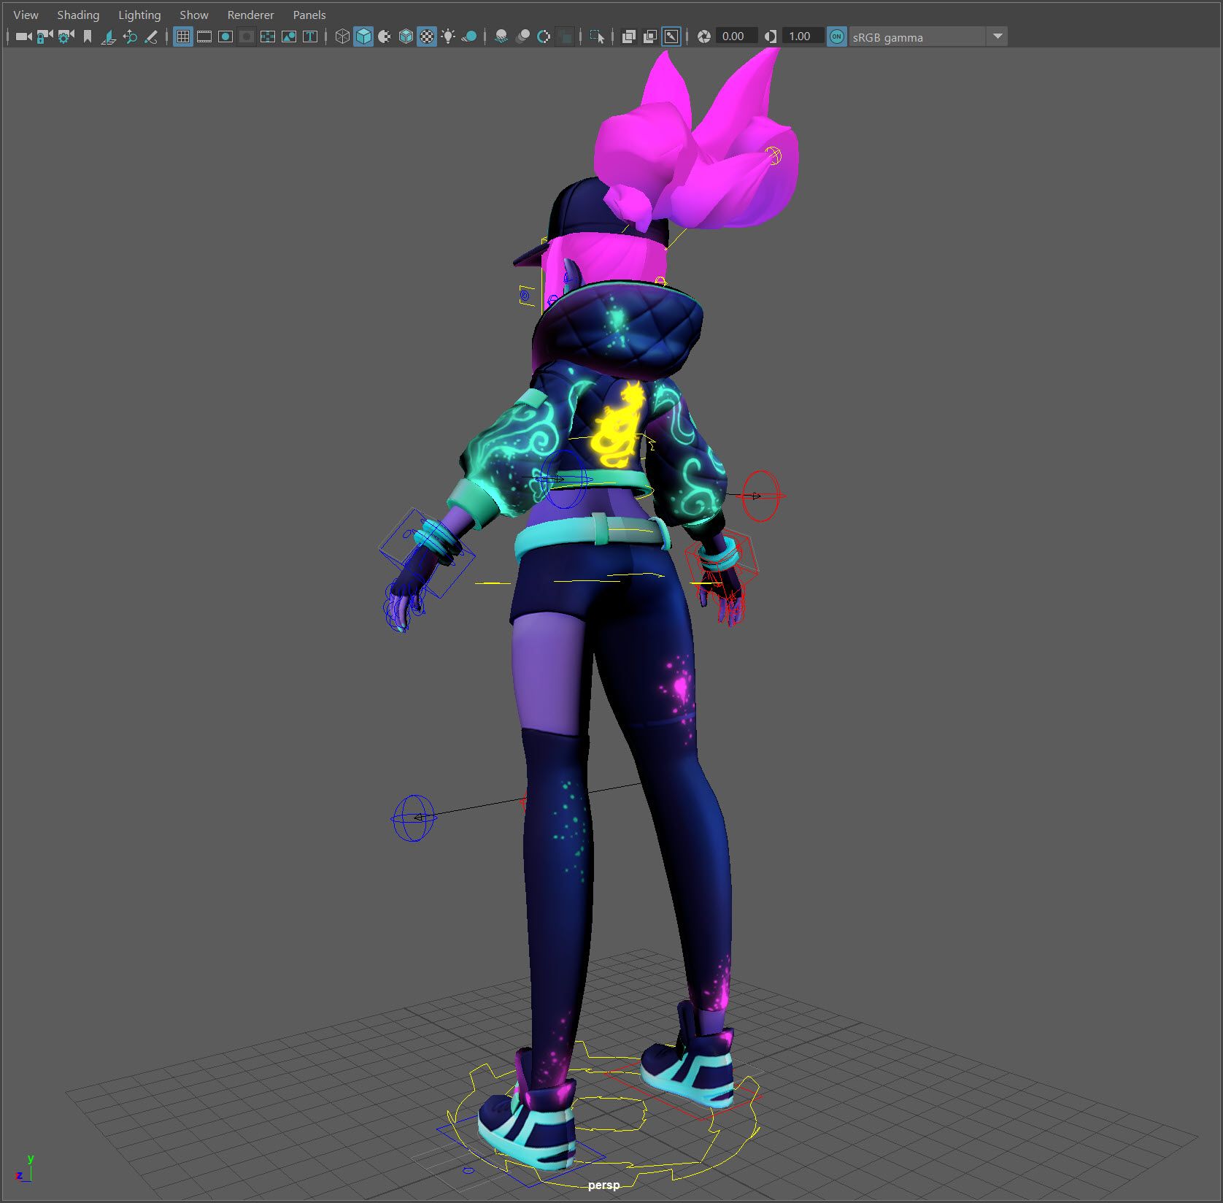The width and height of the screenshot is (1223, 1203).
Task: Click the Shadows icon
Action: (x=469, y=36)
